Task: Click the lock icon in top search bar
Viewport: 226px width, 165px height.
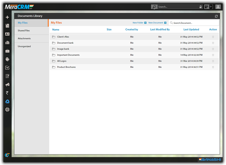Action: pyautogui.click(x=200, y=7)
